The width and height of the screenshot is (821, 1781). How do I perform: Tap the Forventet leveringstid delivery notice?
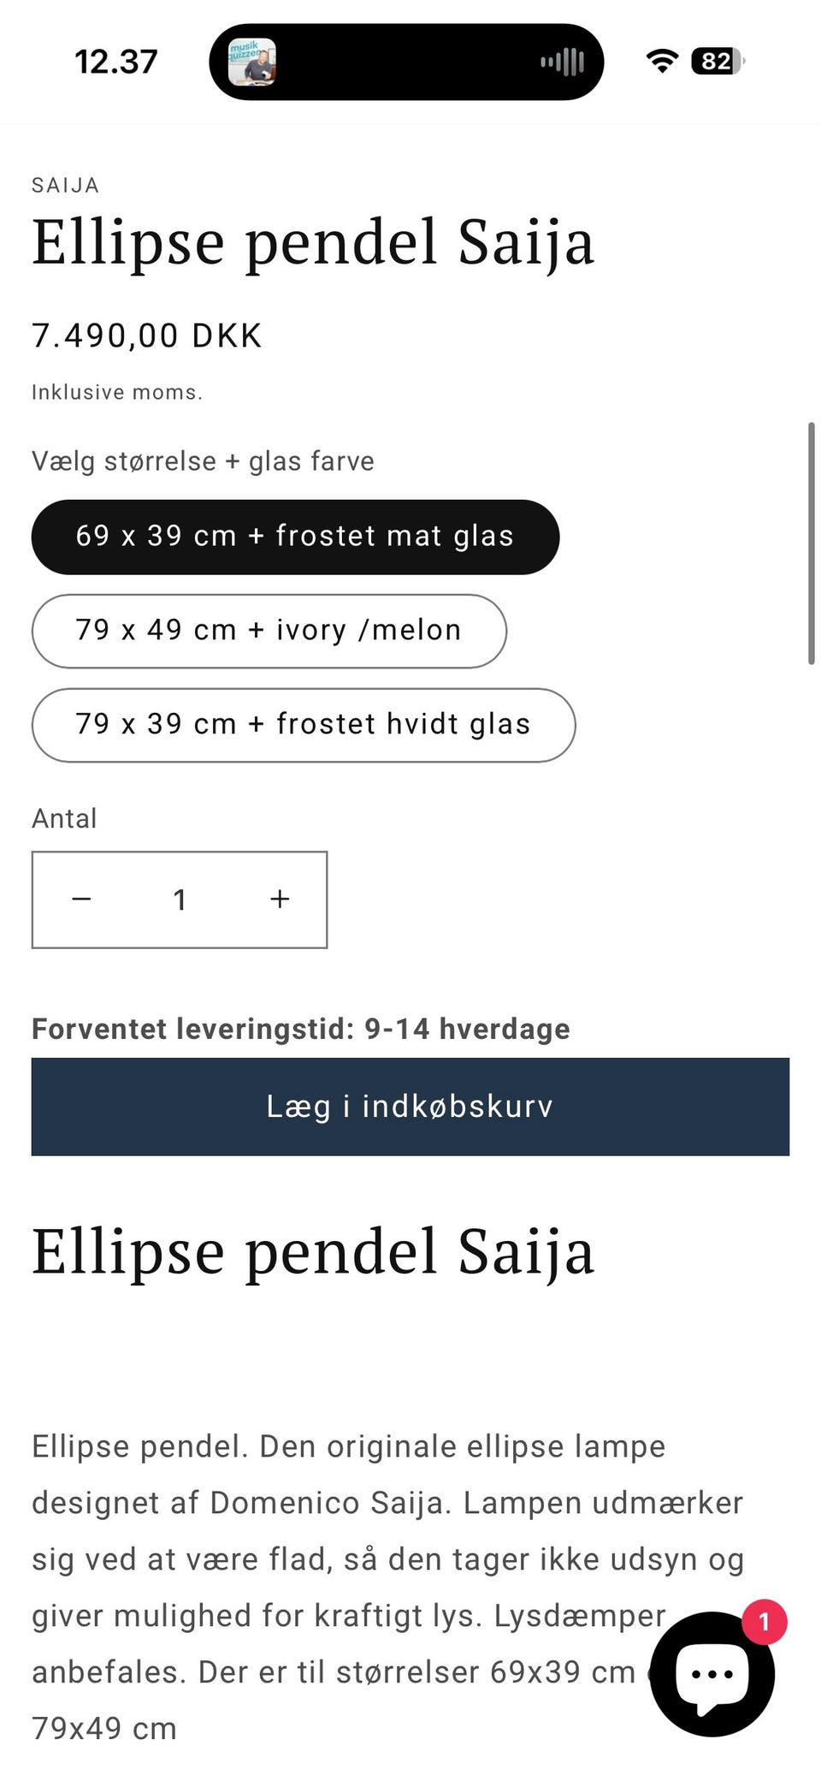(x=300, y=1028)
